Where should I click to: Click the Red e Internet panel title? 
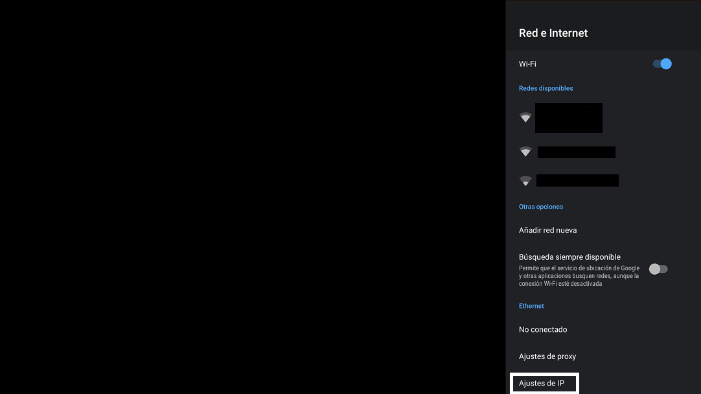coord(553,33)
